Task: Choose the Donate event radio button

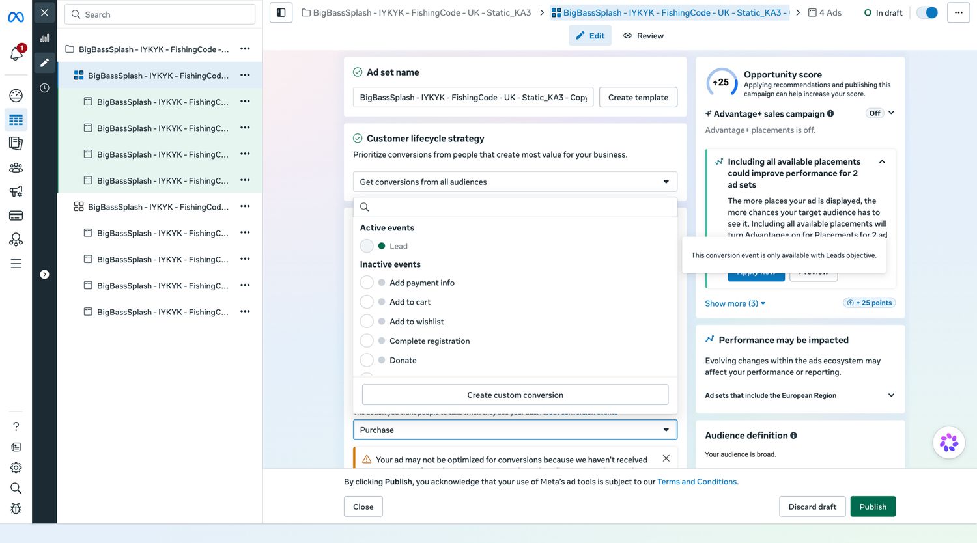Action: 367,360
